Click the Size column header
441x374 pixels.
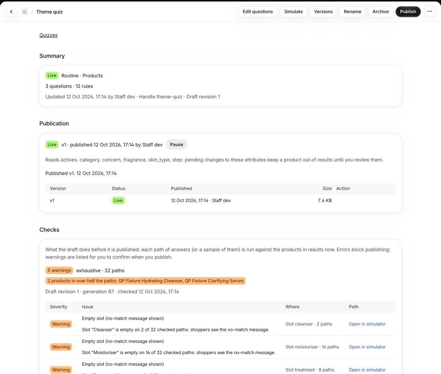pos(327,189)
